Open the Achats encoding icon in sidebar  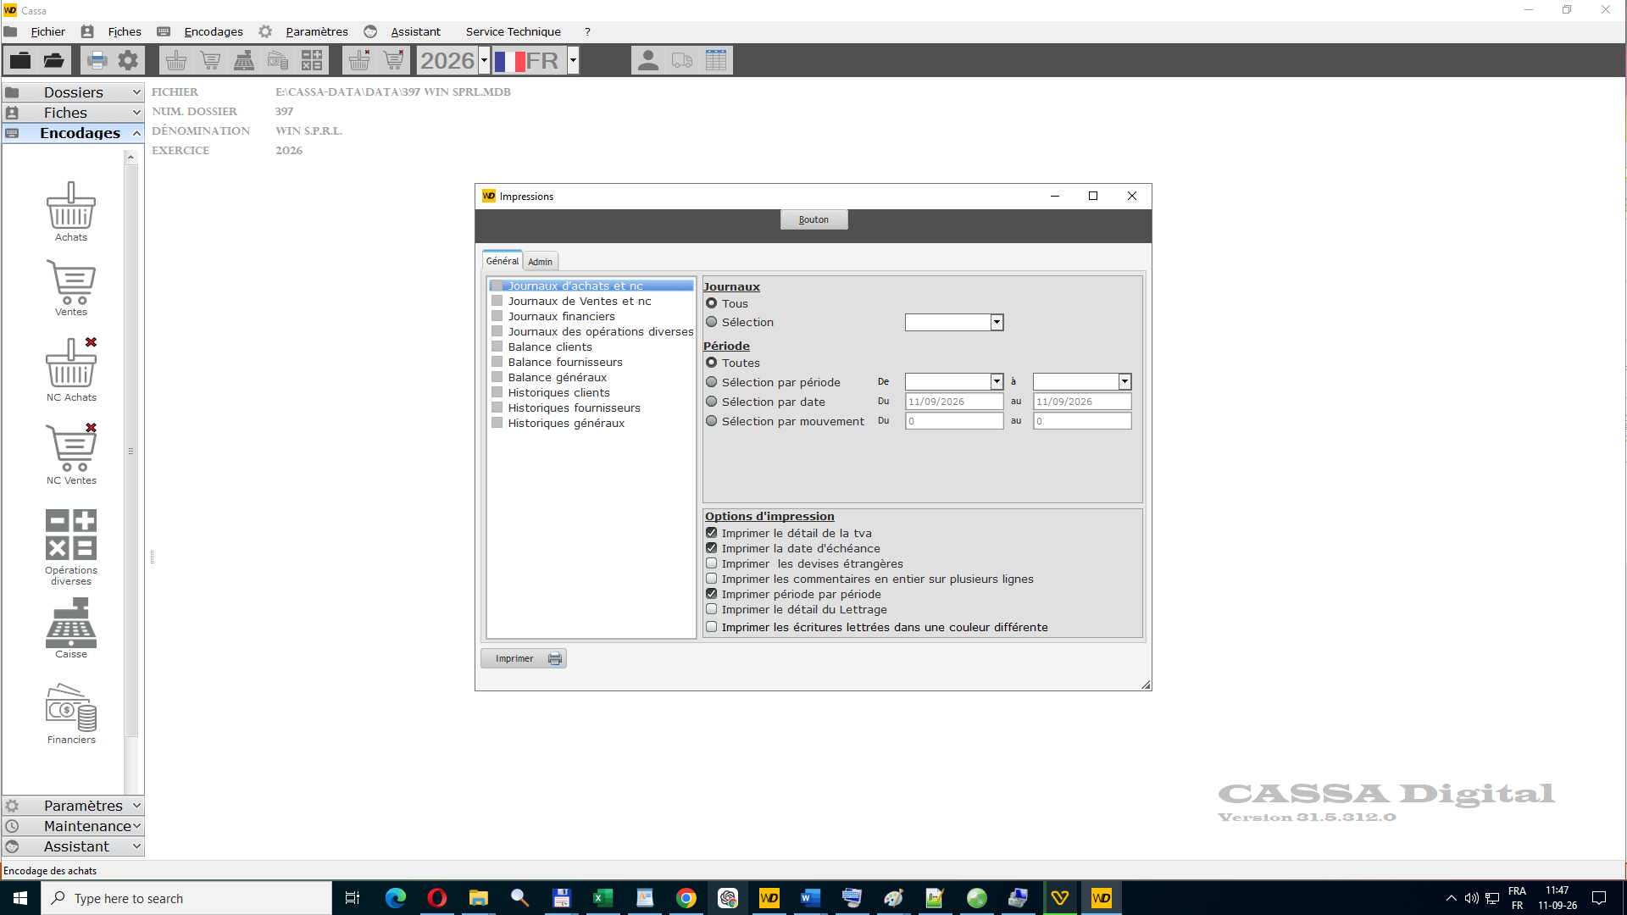point(71,206)
